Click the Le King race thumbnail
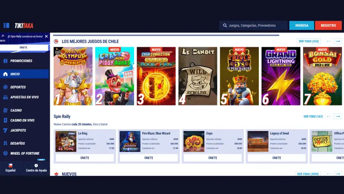The width and height of the screenshot is (344, 194). [66, 142]
